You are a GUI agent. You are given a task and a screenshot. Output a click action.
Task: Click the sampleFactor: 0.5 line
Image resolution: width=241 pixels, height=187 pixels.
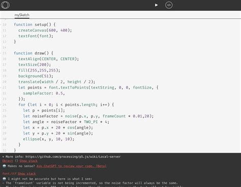[x=44, y=93]
